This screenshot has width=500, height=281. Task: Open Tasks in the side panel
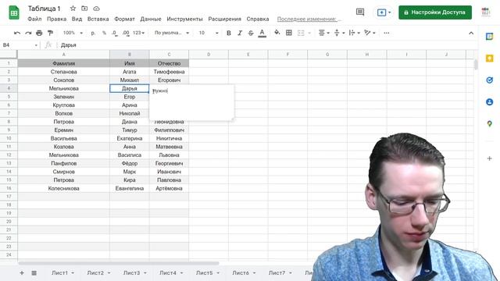point(490,80)
